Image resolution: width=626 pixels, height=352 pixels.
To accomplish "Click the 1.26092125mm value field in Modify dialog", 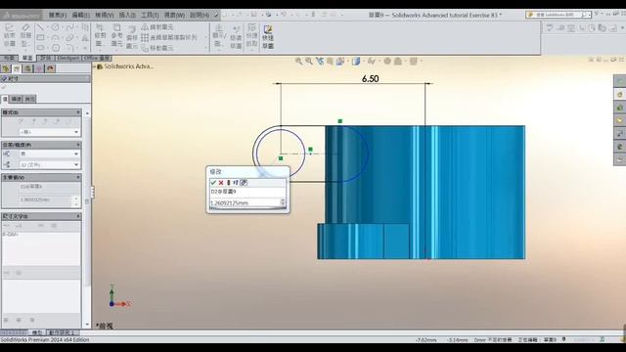I will click(x=245, y=202).
